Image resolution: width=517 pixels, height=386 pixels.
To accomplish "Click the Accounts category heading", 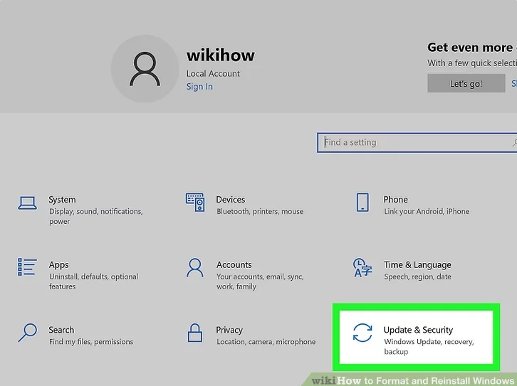I will [x=234, y=264].
